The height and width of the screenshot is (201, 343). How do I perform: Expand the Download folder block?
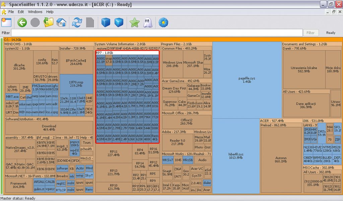[49, 128]
